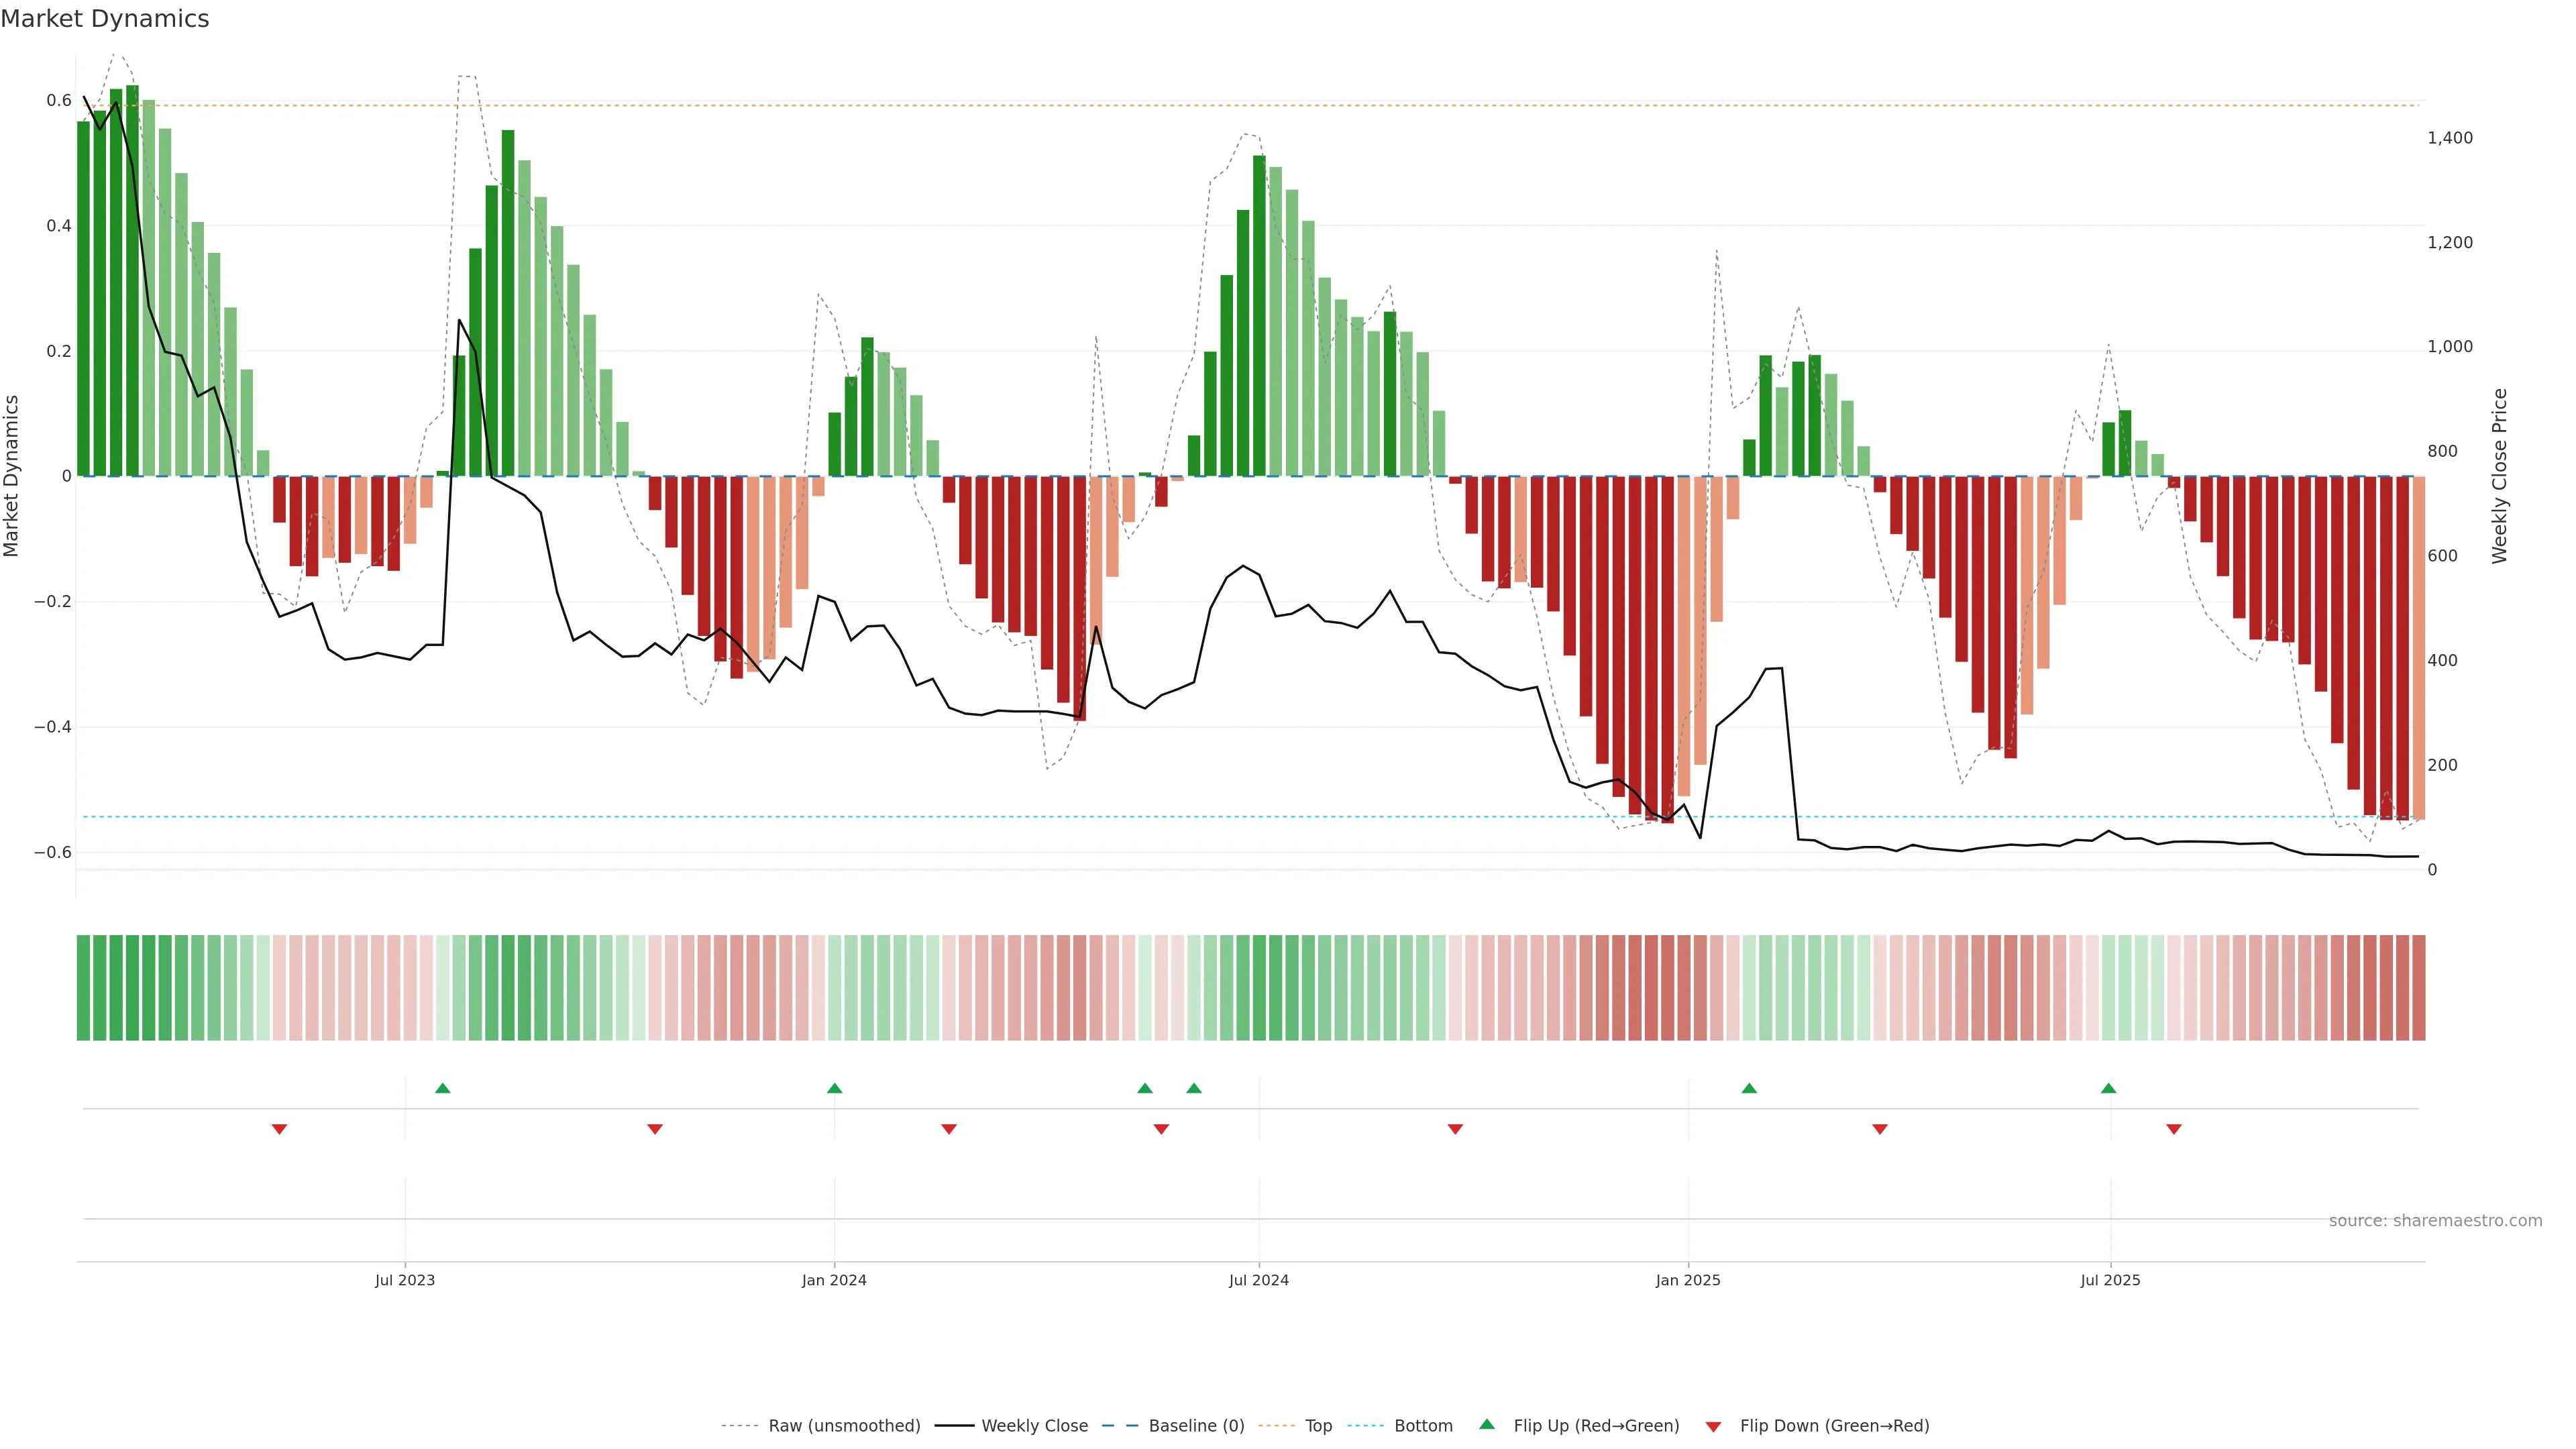Click the Weekly Close Price axis title

[2499, 476]
